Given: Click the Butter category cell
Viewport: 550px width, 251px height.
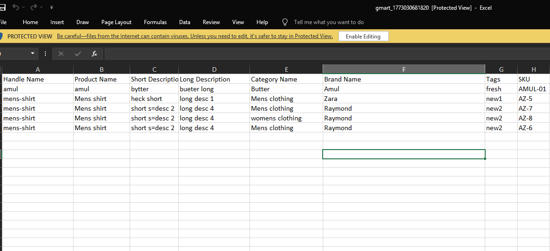Looking at the screenshot, I should click(x=287, y=89).
